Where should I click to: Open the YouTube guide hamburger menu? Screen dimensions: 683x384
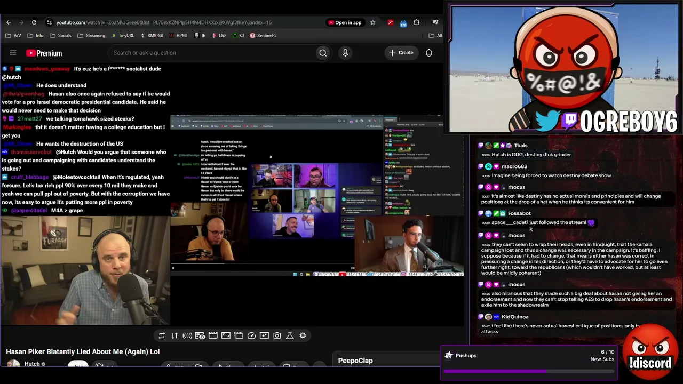tap(13, 53)
